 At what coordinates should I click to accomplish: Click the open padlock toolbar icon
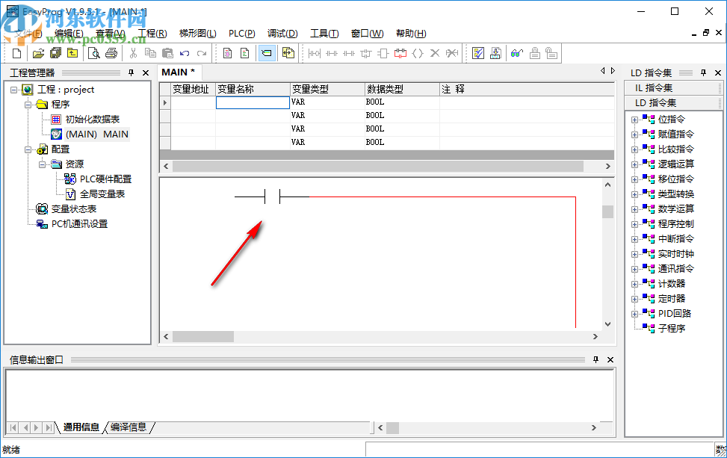[x=551, y=53]
